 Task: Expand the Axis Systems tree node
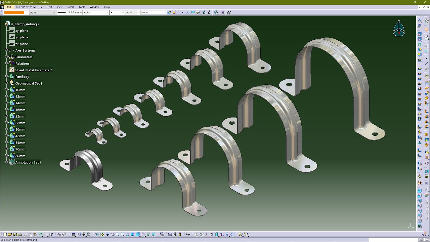click(x=6, y=50)
